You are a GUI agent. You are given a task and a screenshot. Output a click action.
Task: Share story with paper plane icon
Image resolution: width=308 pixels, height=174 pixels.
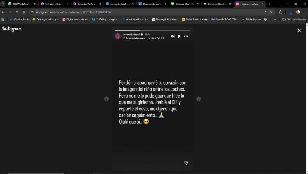[186, 163]
